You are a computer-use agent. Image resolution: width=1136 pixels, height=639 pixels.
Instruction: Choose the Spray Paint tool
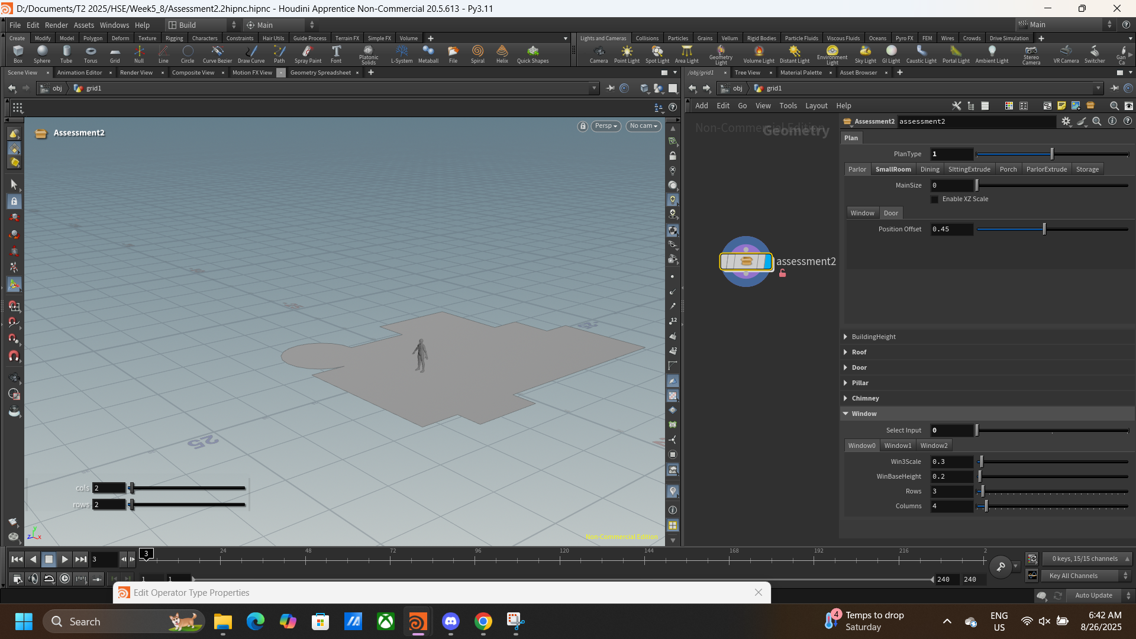[308, 54]
